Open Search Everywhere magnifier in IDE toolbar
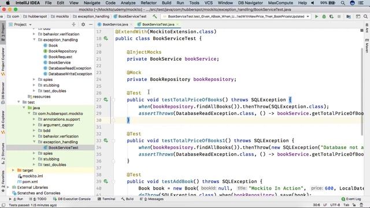370x208 pixels. click(x=365, y=17)
